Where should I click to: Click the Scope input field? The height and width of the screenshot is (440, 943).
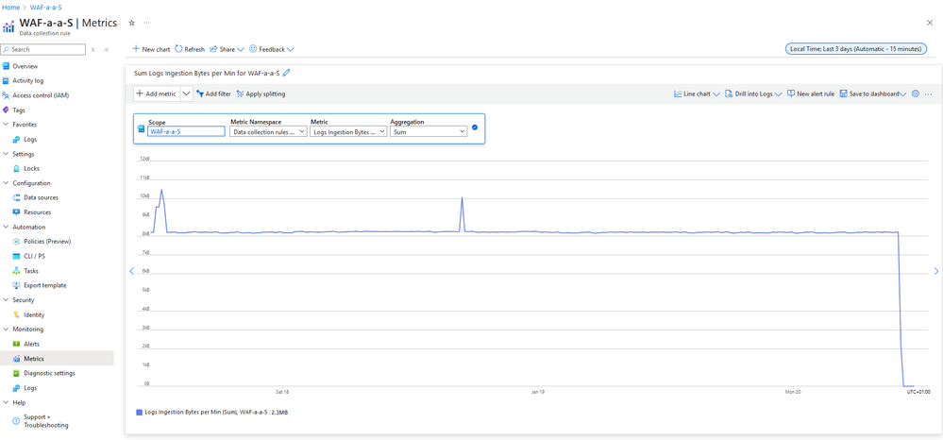click(186, 132)
